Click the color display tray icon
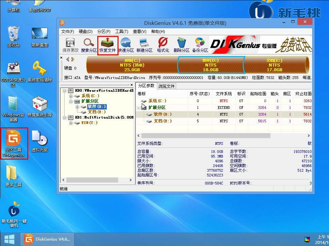This screenshot has width=329, height=246. click(307, 239)
